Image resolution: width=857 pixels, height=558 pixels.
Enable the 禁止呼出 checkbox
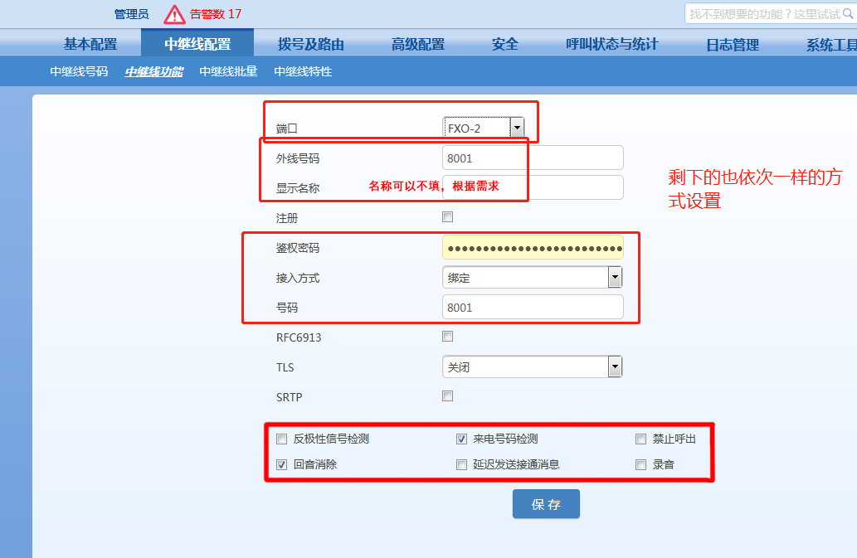tap(640, 439)
